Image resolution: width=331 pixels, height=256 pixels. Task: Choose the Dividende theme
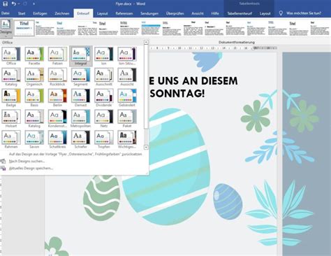click(x=104, y=98)
